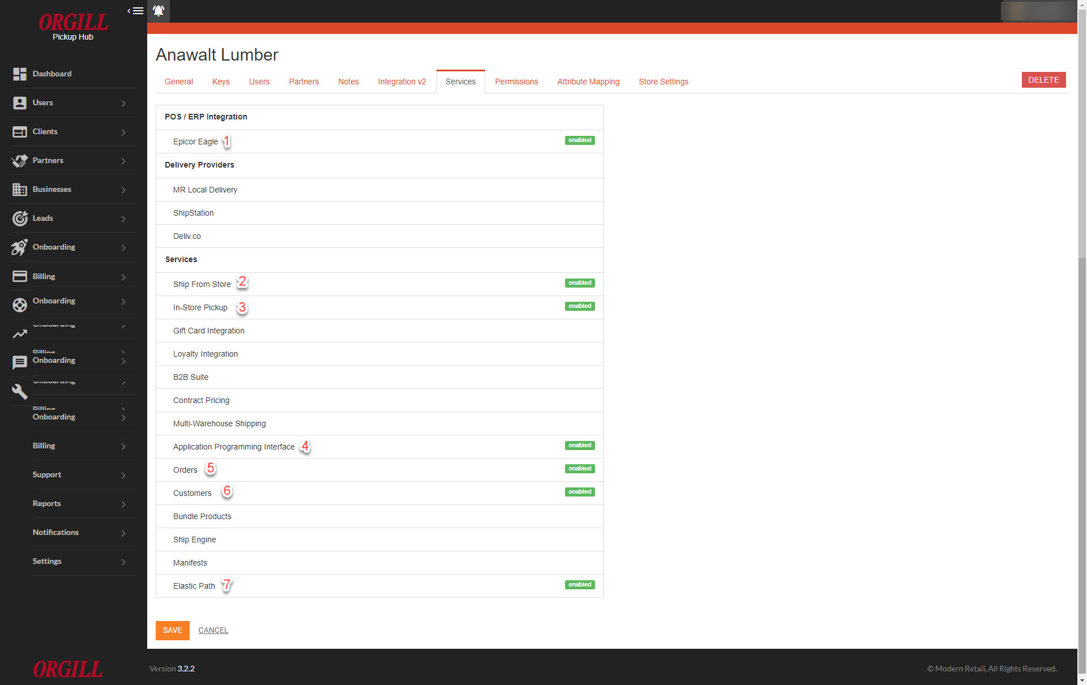Click the chat message icon in the sidebar

[20, 363]
